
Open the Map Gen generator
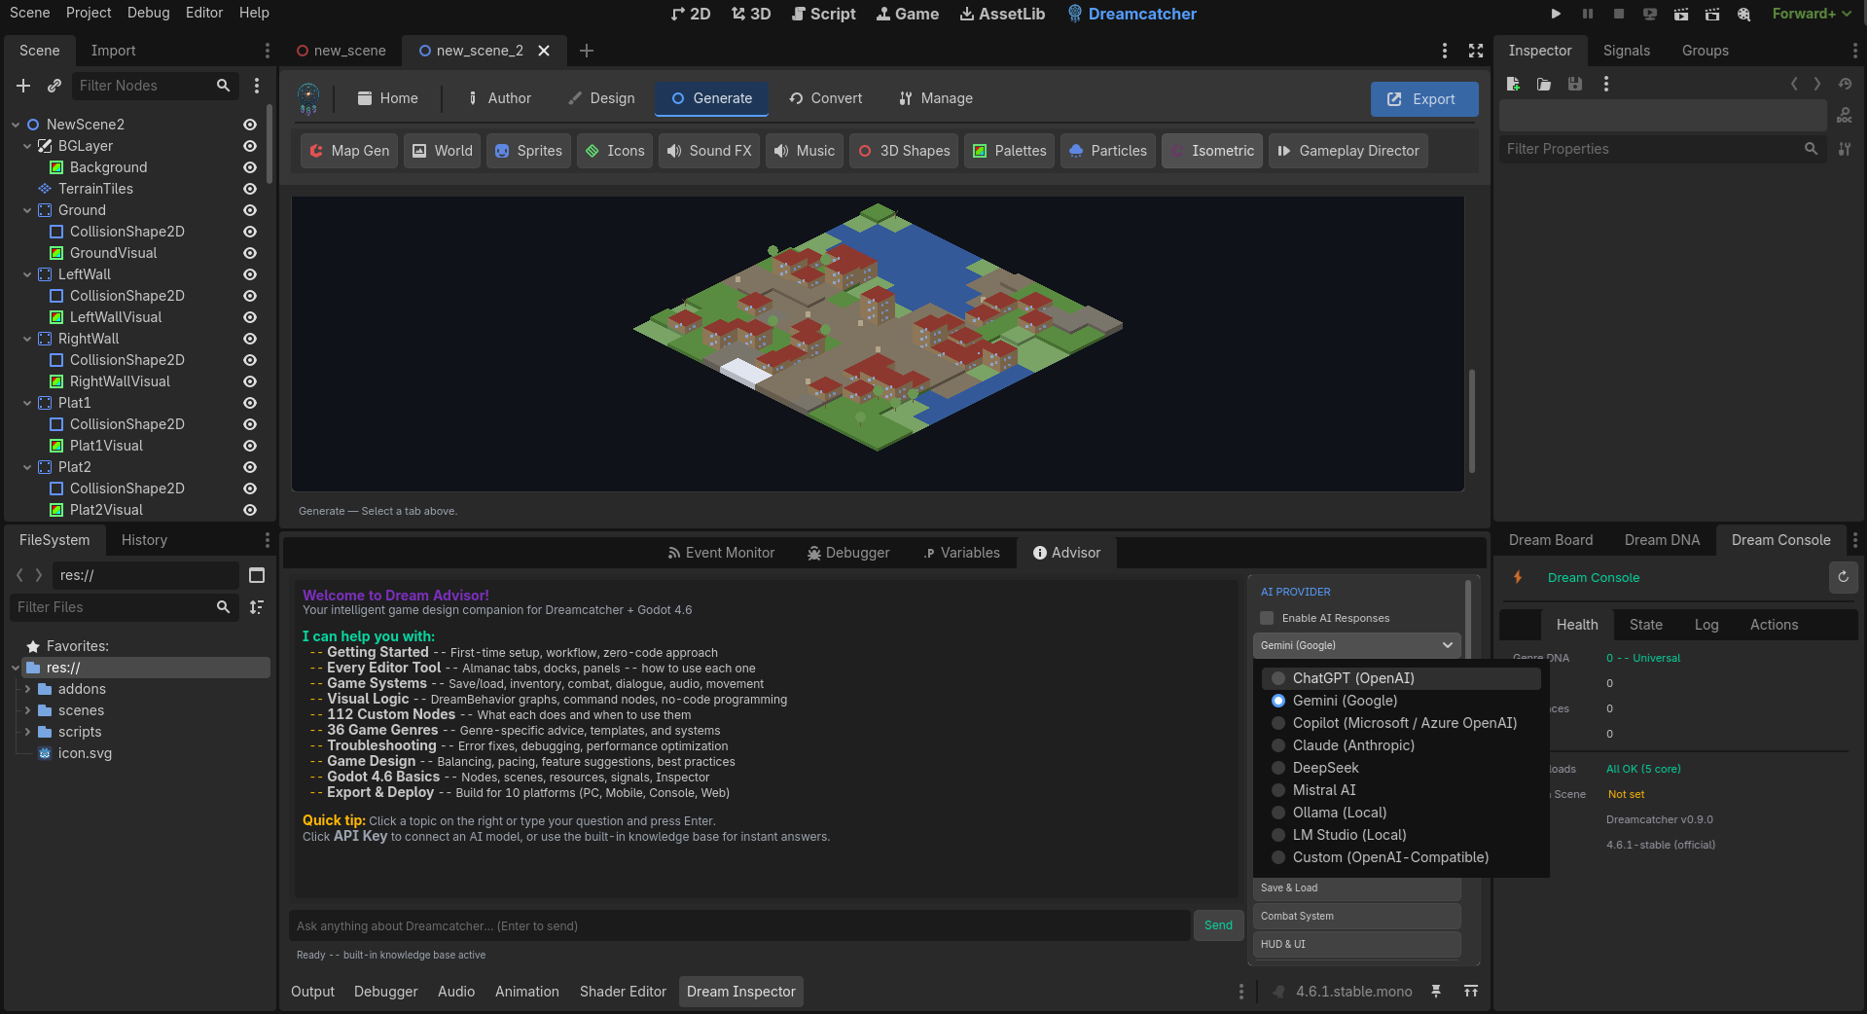pos(349,151)
